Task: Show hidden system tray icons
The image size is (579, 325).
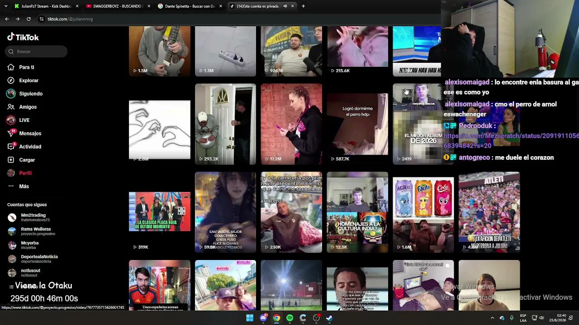Action: [x=492, y=318]
